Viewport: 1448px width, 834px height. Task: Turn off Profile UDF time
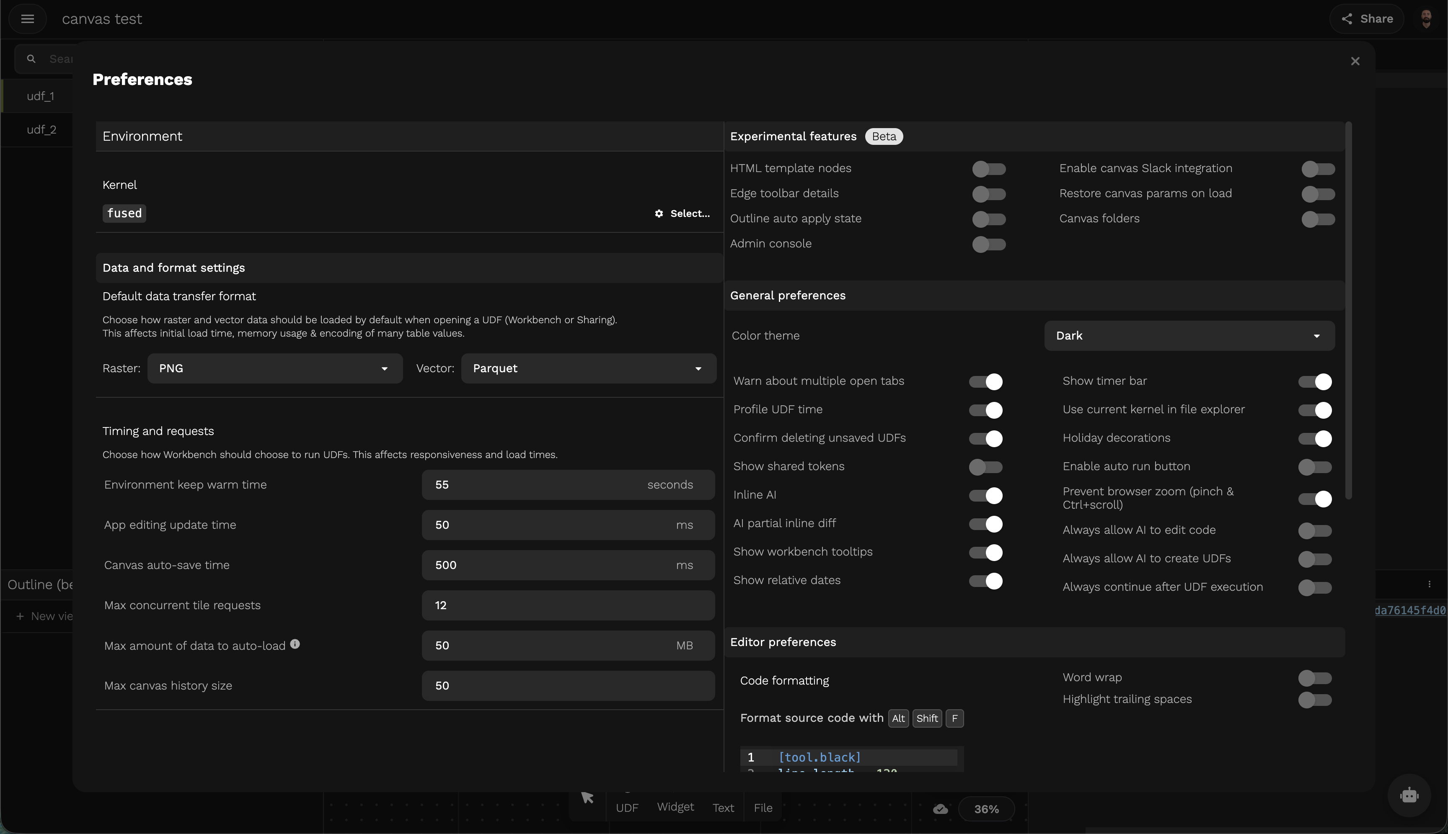pyautogui.click(x=986, y=410)
